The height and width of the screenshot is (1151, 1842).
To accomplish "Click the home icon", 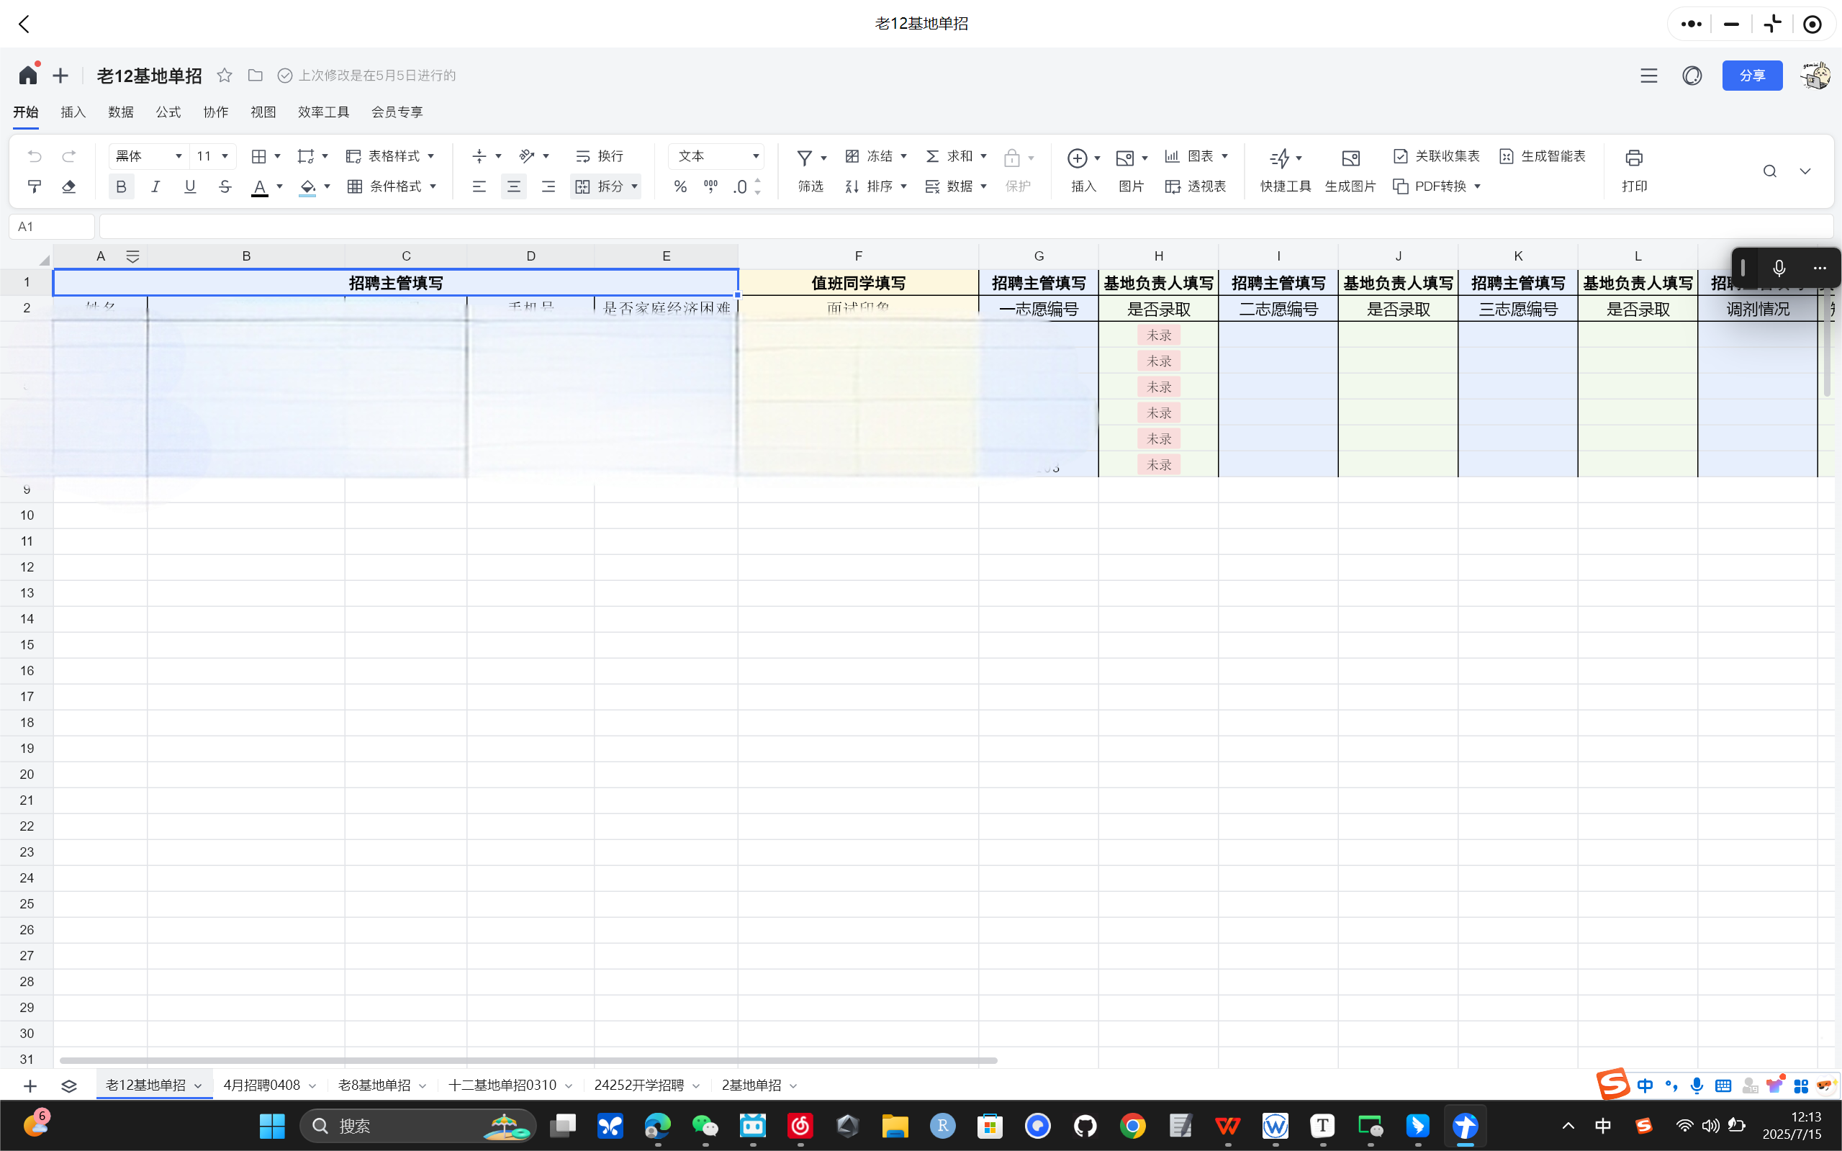I will (x=28, y=76).
